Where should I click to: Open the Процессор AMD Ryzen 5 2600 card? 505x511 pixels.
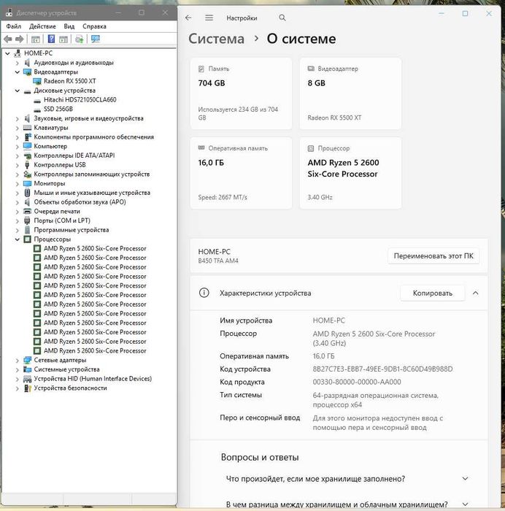[350, 173]
